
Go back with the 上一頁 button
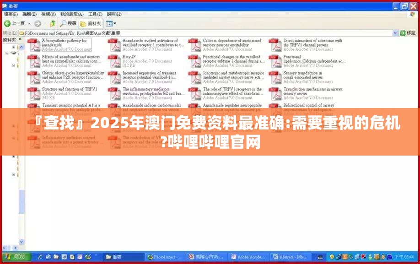point(15,23)
